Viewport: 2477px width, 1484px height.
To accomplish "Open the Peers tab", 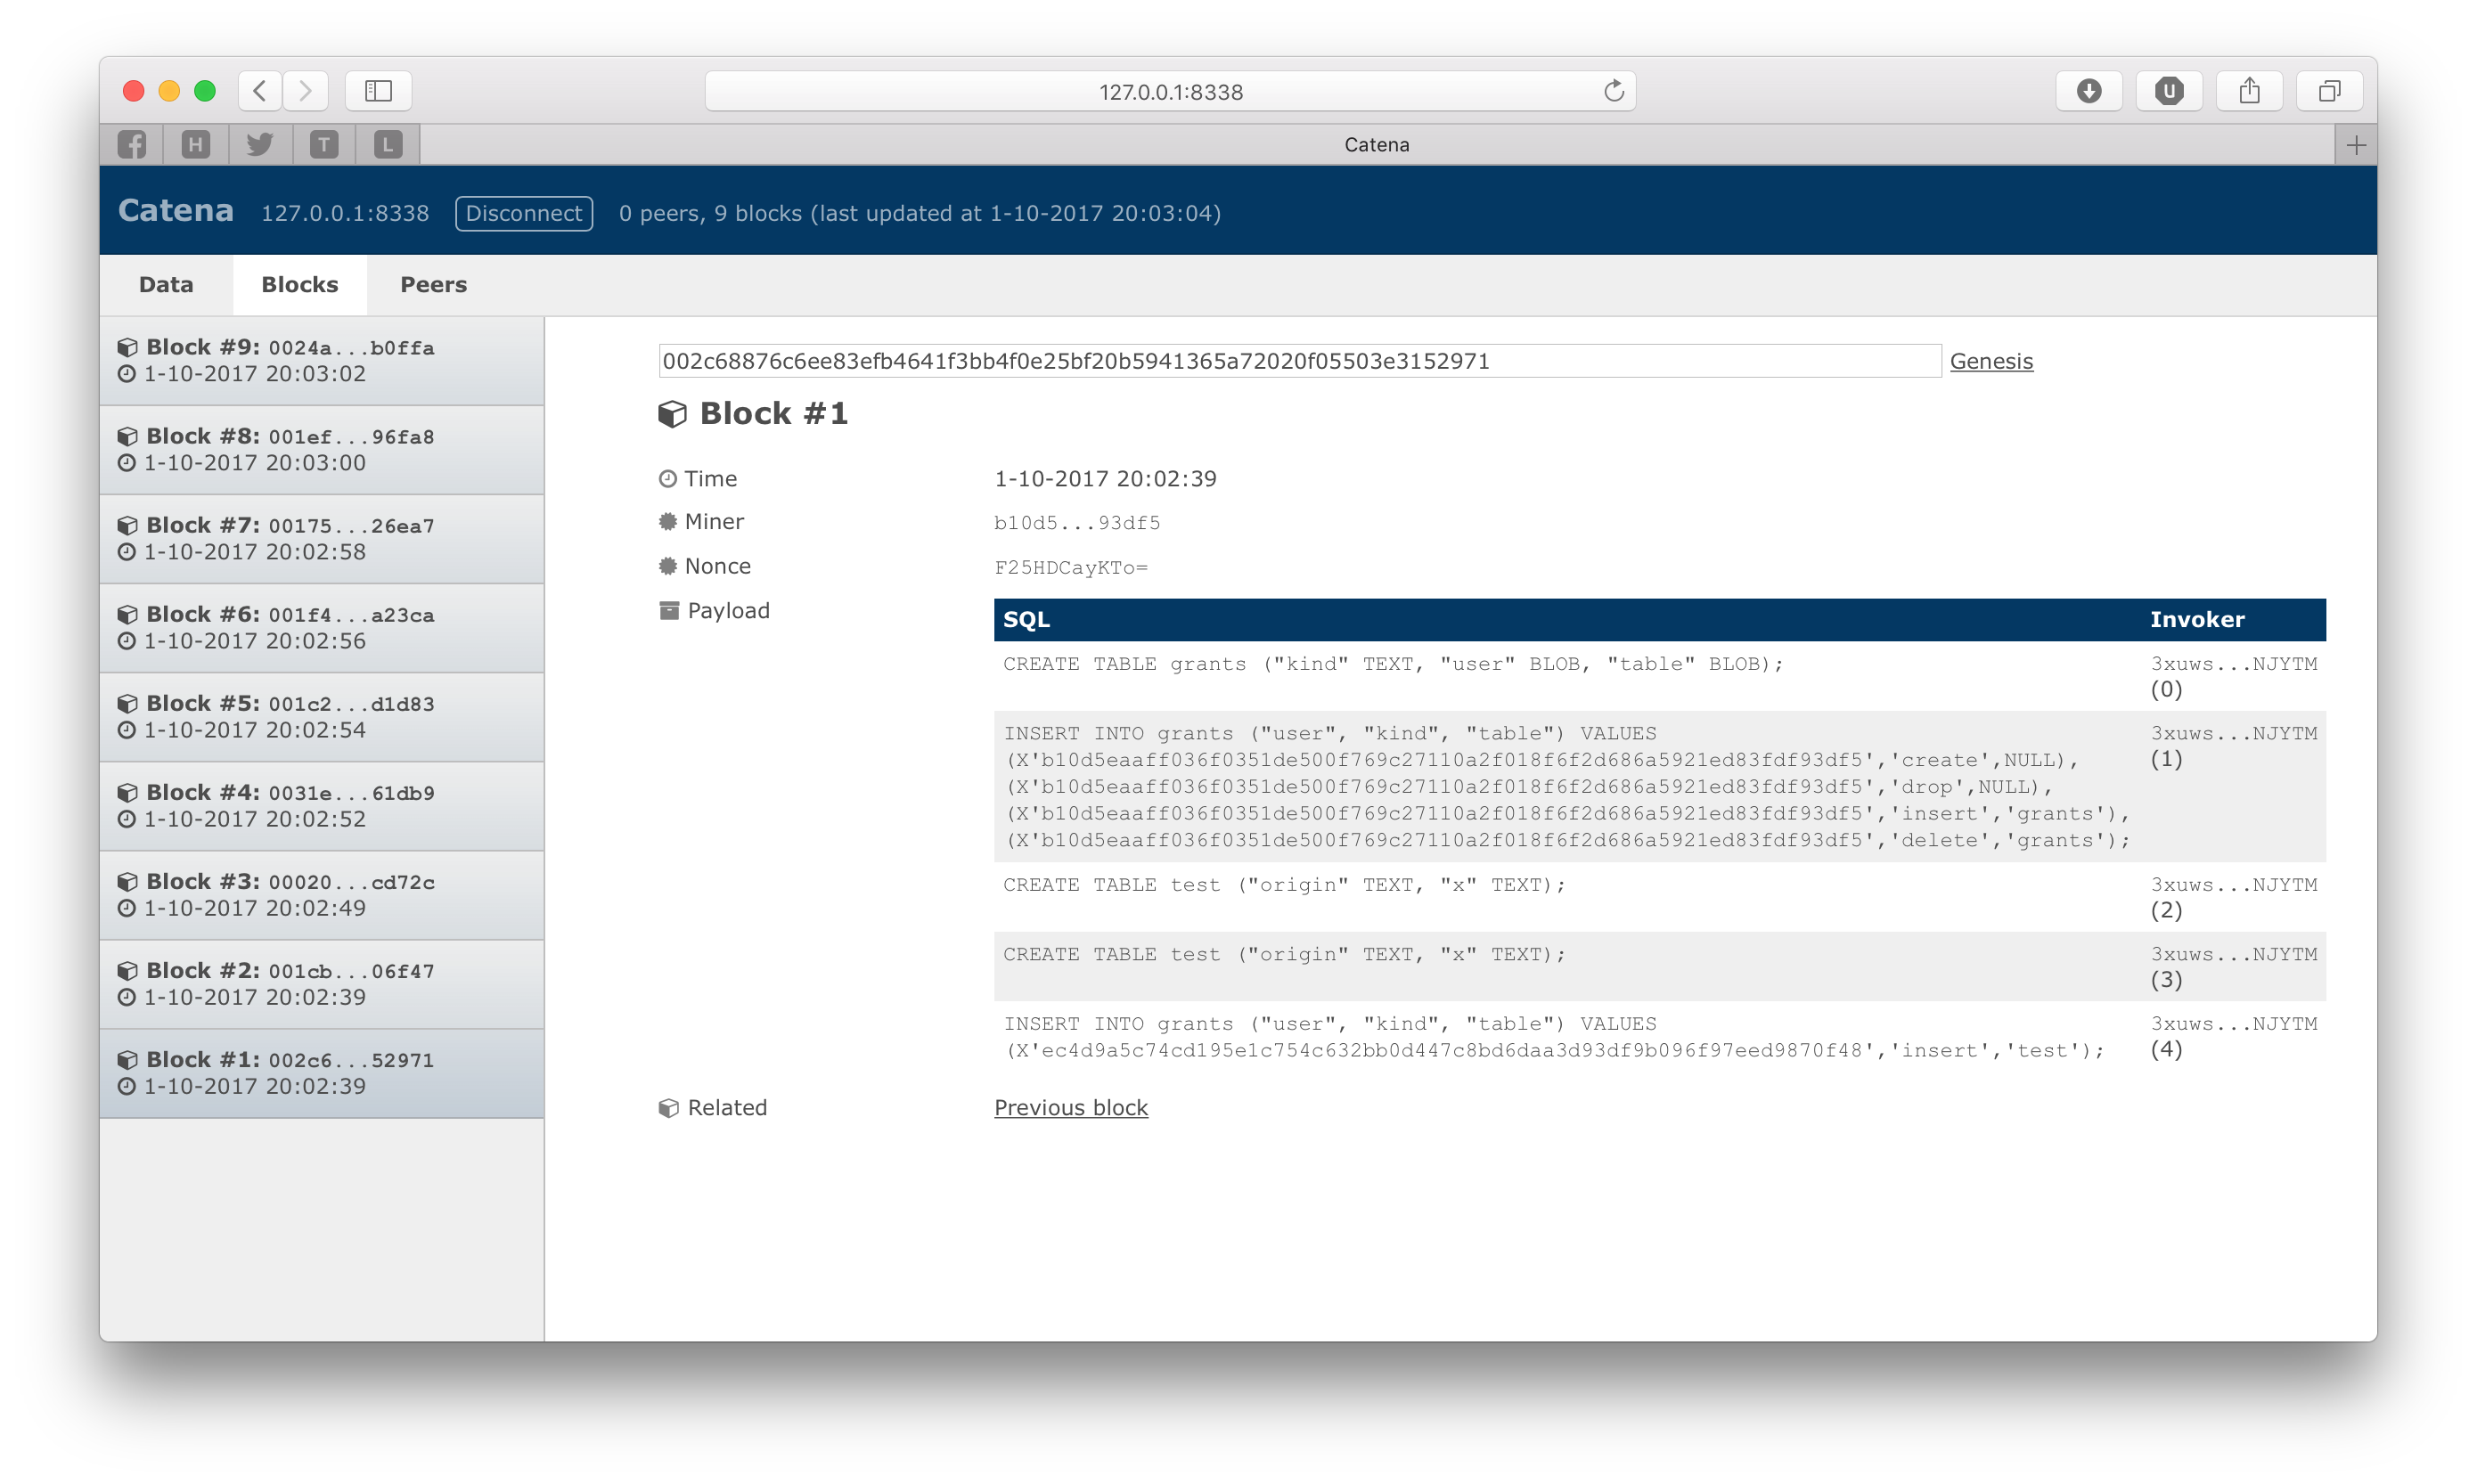I will tap(433, 285).
